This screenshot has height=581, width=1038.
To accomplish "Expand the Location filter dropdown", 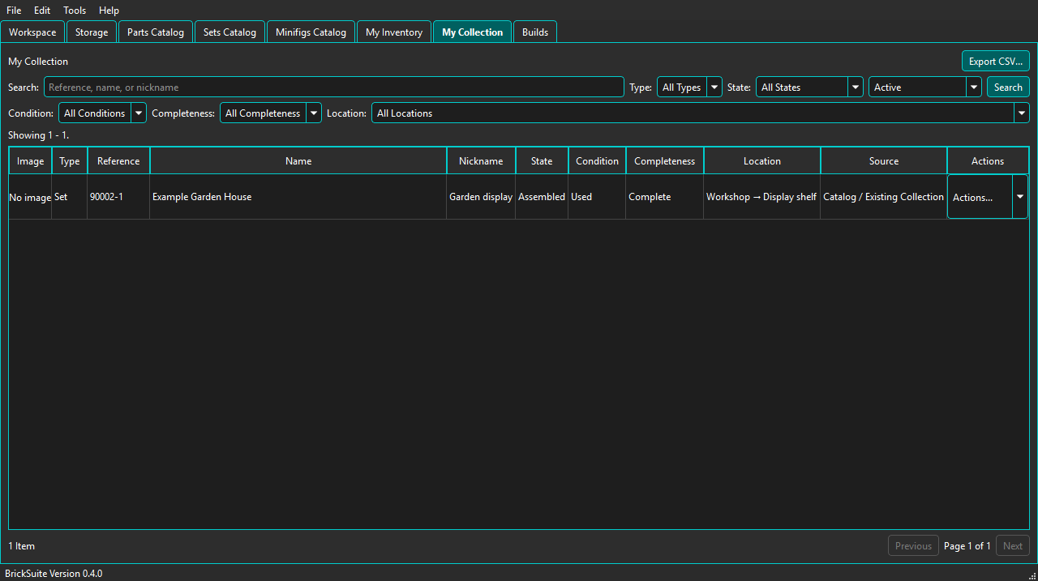I will click(701, 113).
